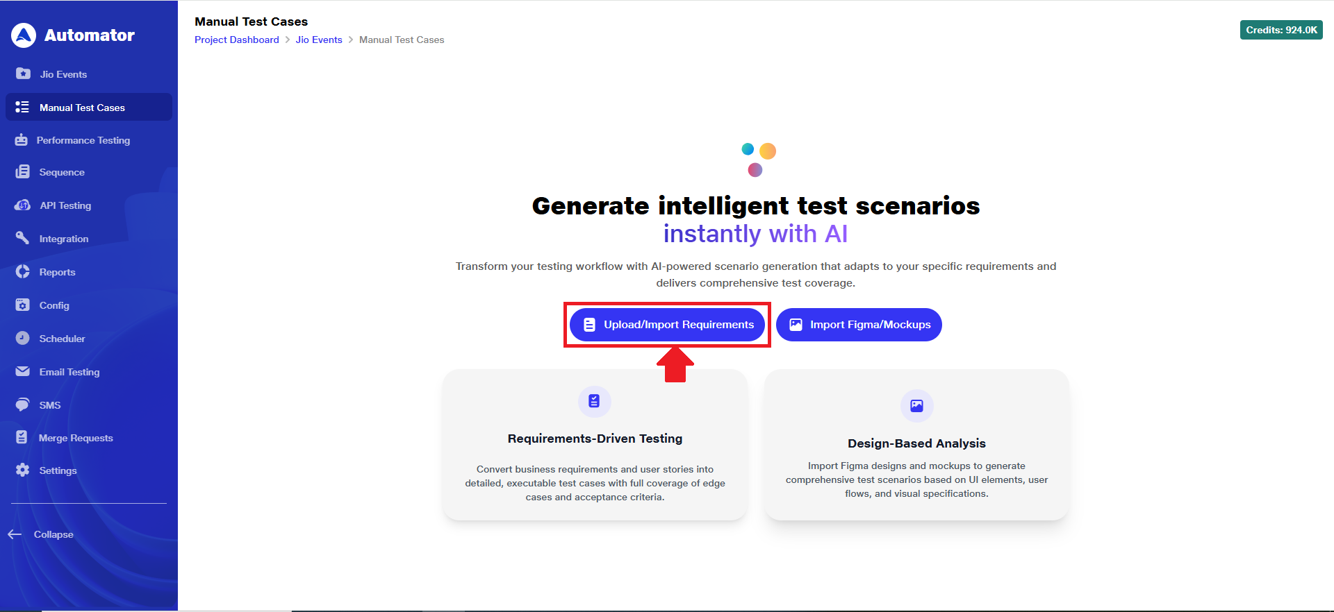Go to Project Dashboard breadcrumb link
The width and height of the screenshot is (1334, 612).
(x=237, y=40)
